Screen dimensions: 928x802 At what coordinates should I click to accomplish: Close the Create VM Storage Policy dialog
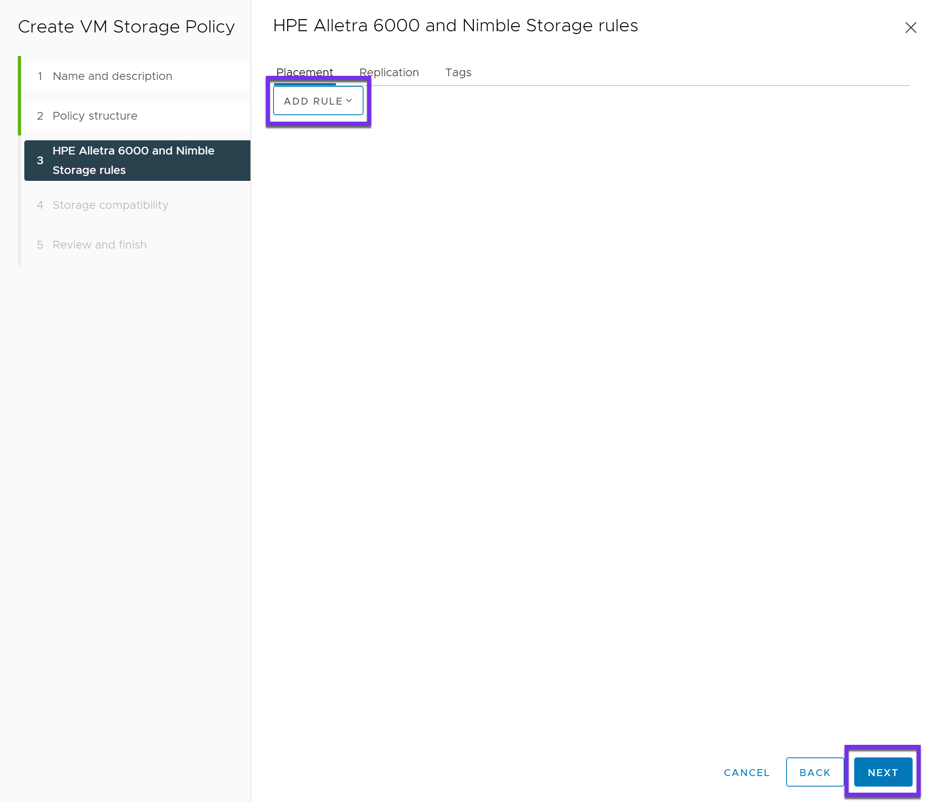click(x=910, y=28)
